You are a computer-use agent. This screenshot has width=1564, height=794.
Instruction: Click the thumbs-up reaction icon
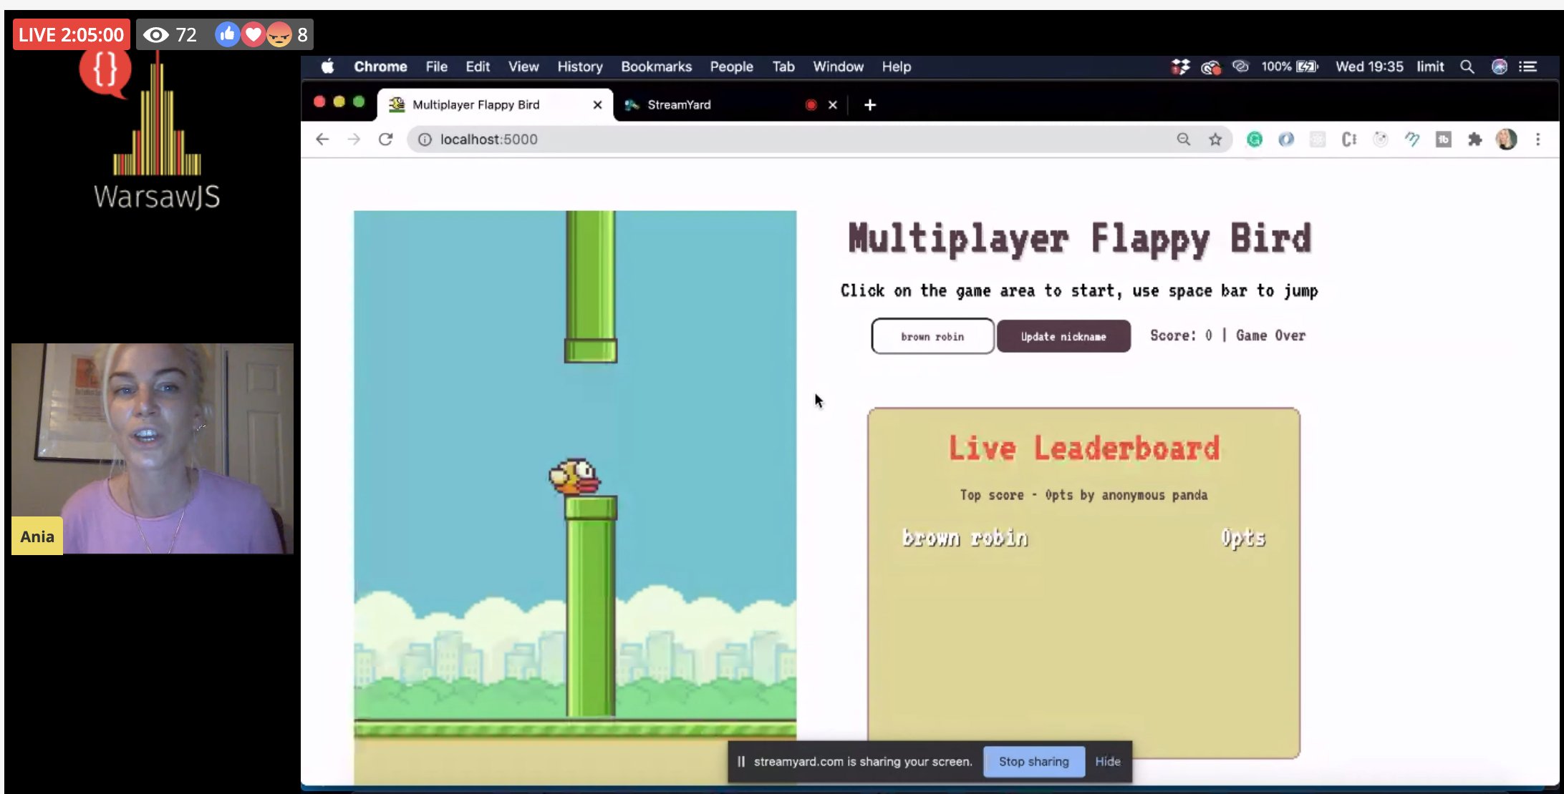tap(228, 34)
